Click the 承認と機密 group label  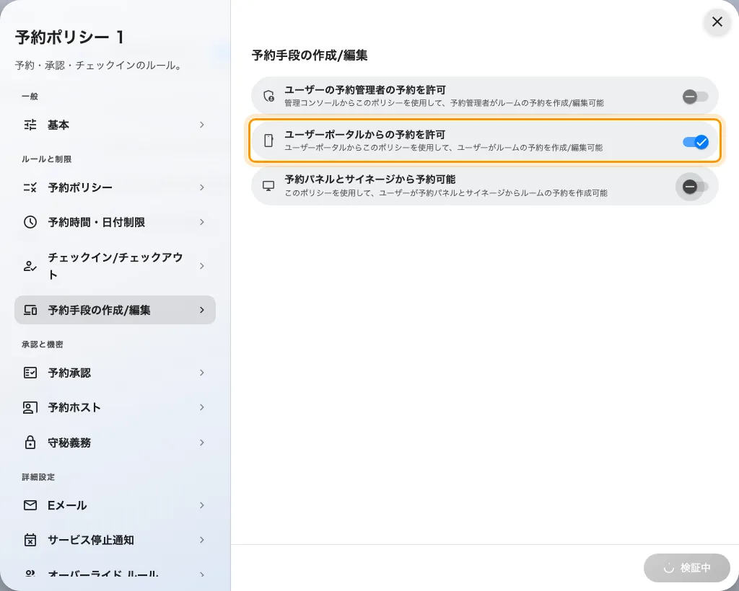(42, 345)
